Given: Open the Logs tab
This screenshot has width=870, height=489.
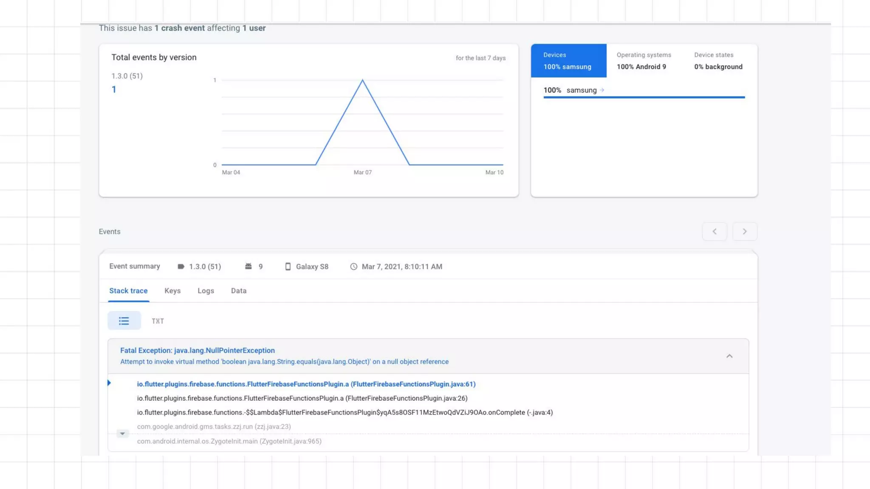Looking at the screenshot, I should tap(206, 291).
